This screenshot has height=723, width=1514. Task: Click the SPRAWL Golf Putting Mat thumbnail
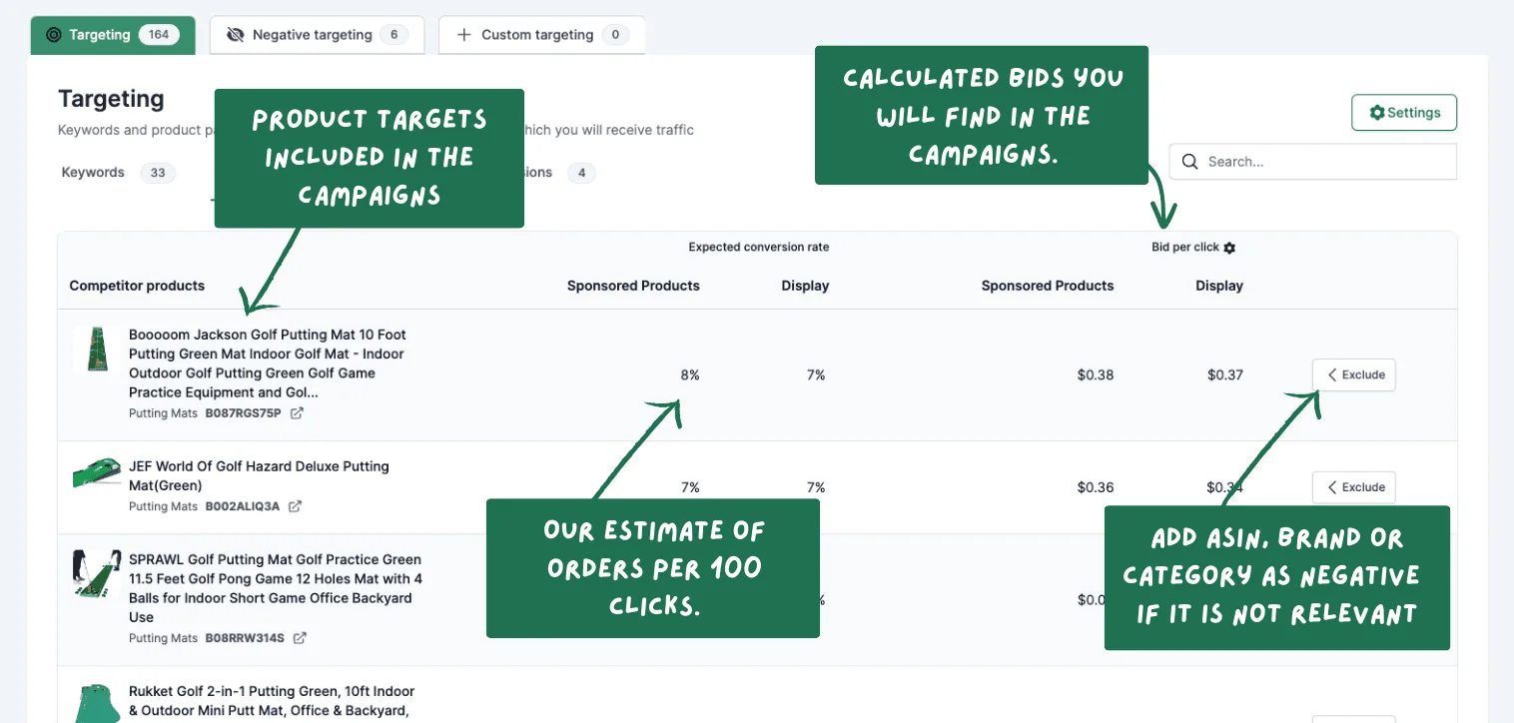97,574
